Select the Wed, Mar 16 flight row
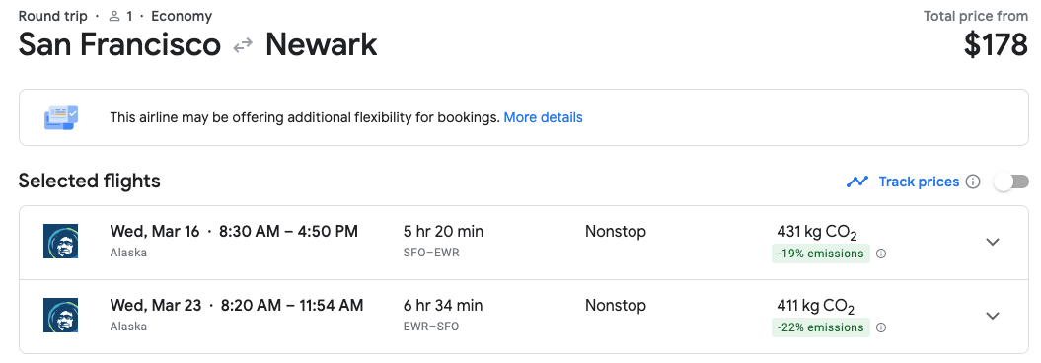Screen dimensions: 1041x363 tap(524, 243)
